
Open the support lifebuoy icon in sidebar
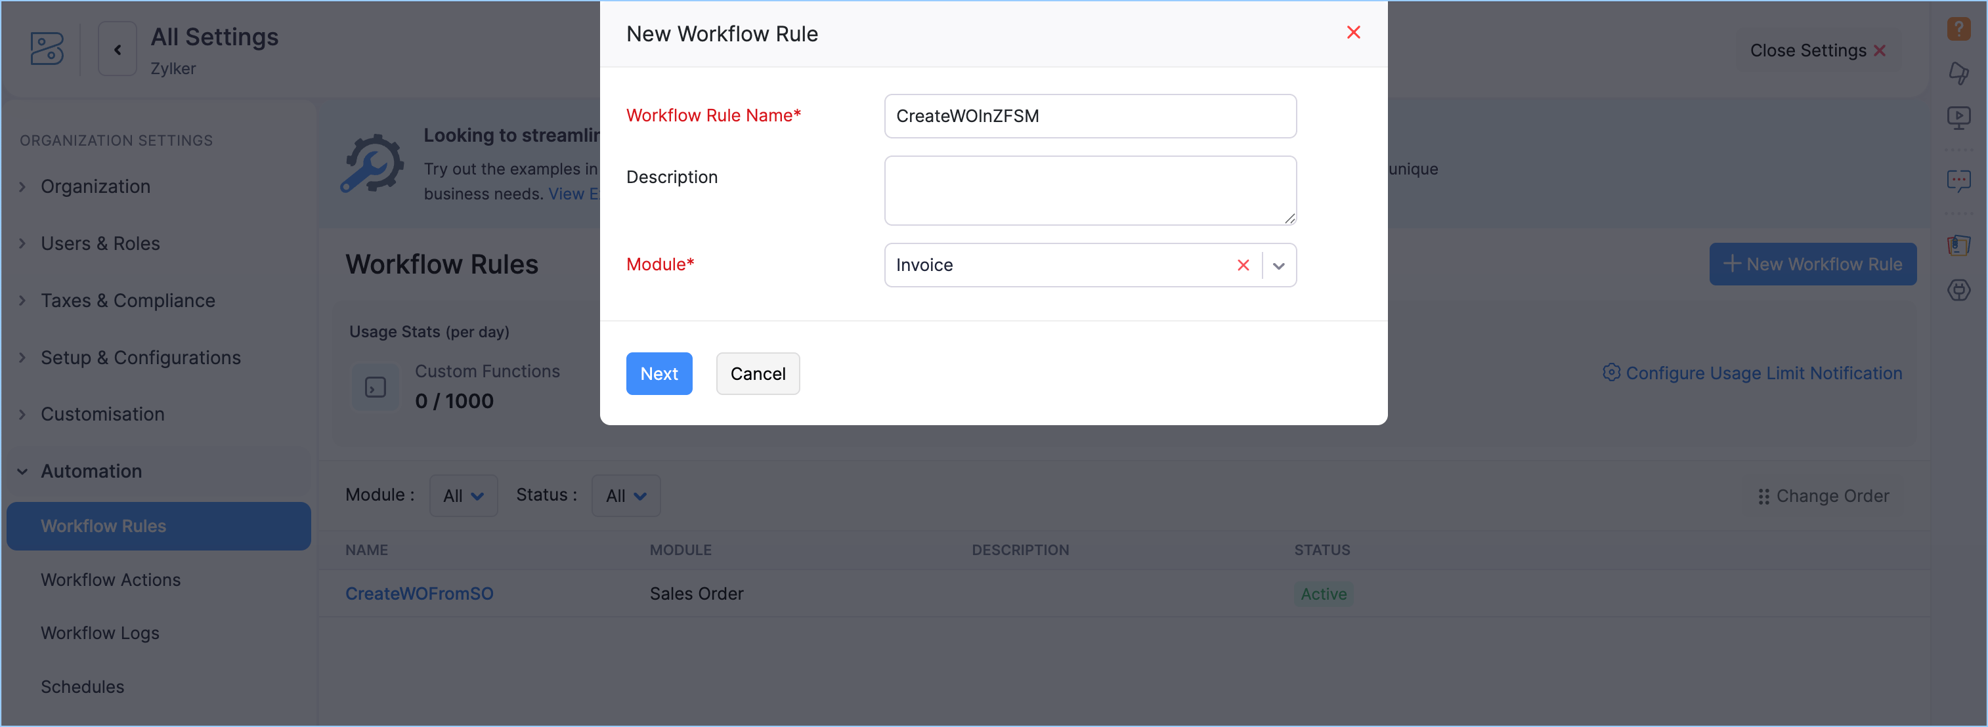(x=1958, y=290)
